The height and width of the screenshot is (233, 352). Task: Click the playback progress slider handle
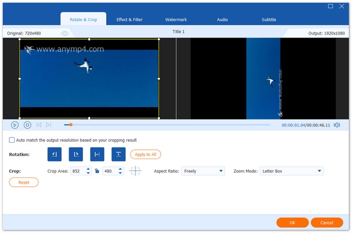coord(71,125)
